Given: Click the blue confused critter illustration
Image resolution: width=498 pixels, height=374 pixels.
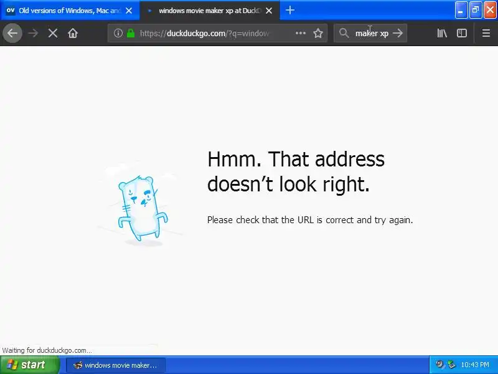Looking at the screenshot, I should click(x=143, y=208).
